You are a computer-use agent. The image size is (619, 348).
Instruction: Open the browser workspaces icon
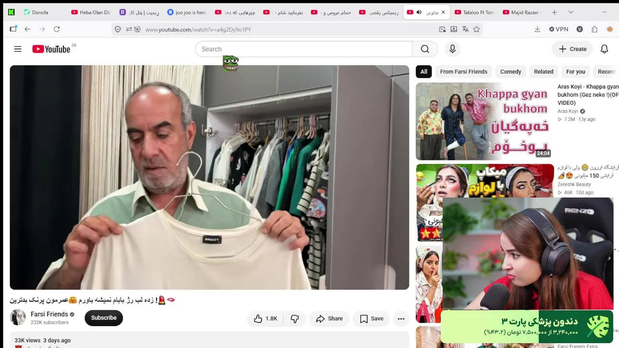click(x=13, y=29)
